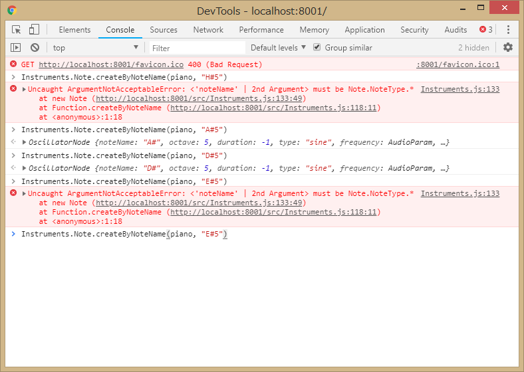This screenshot has height=372, width=524.
Task: Open the Sources tab
Action: click(x=164, y=30)
